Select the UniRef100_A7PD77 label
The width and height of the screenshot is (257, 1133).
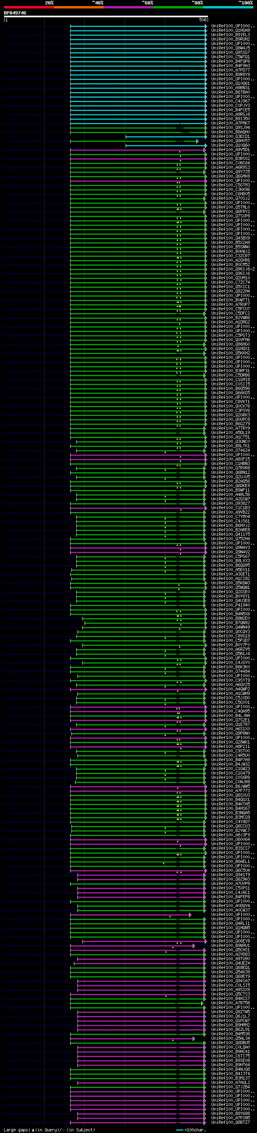(x=230, y=70)
